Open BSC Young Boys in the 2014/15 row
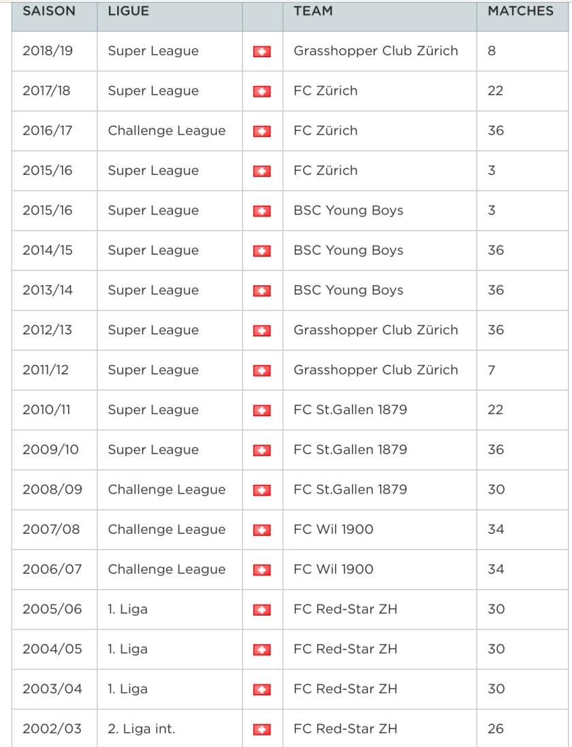This screenshot has height=747, width=572. tap(349, 251)
